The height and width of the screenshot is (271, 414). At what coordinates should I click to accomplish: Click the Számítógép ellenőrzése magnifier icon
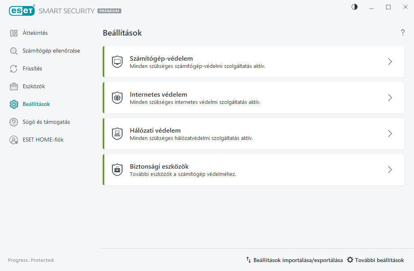(x=14, y=51)
